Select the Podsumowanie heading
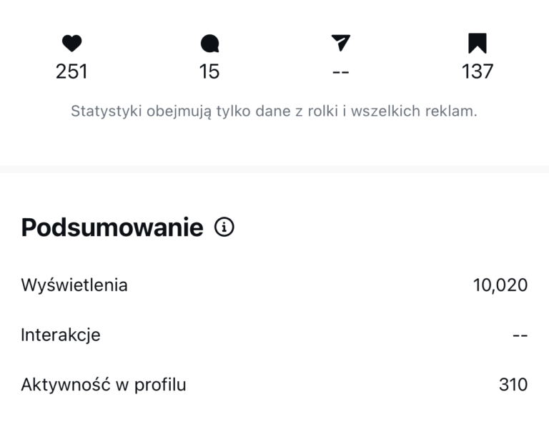This screenshot has height=437, width=549. [112, 227]
